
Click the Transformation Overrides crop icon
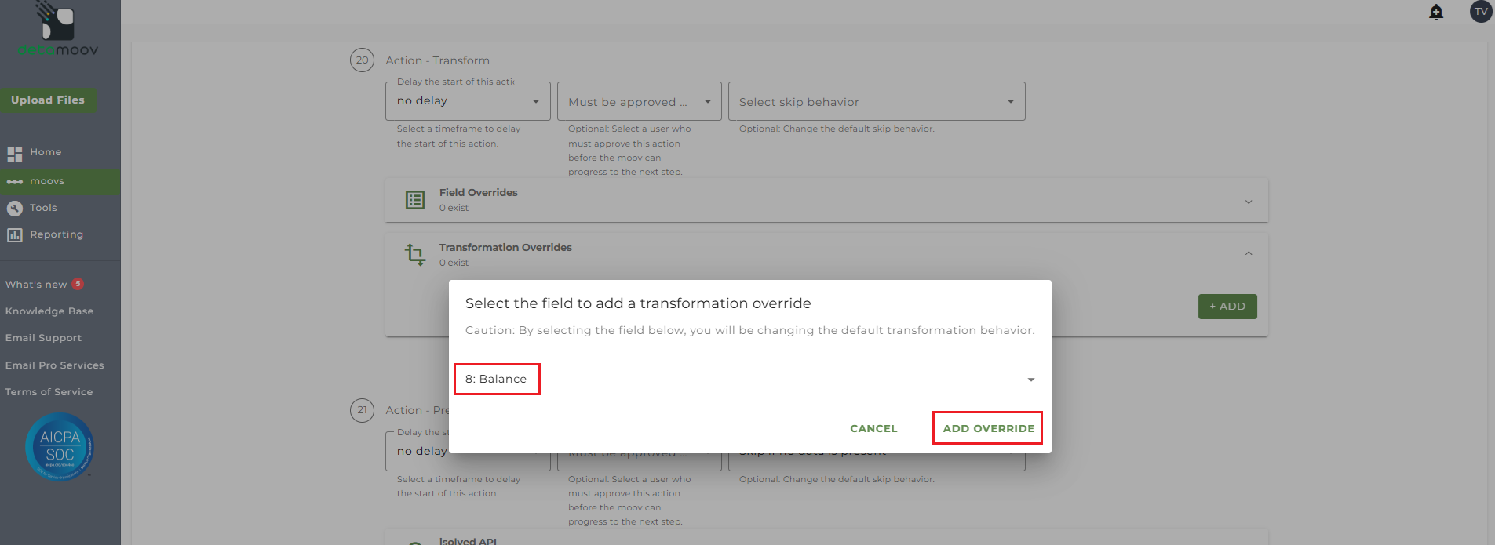(415, 255)
